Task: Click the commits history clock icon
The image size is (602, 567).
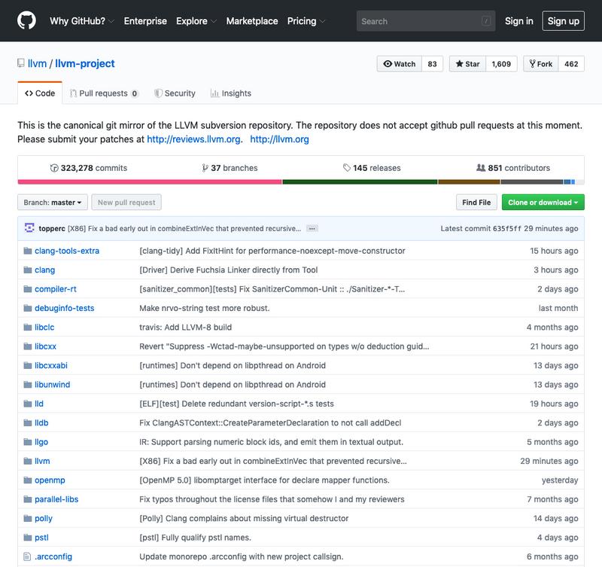Action: click(x=54, y=168)
